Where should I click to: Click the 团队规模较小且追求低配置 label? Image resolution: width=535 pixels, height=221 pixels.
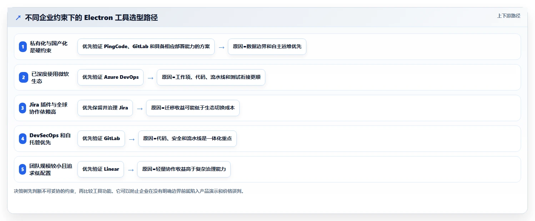pyautogui.click(x=51, y=169)
